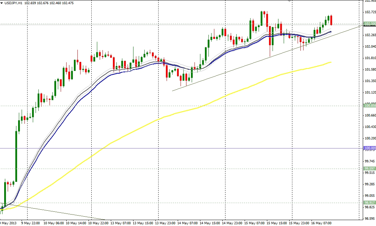Viewport: 376px width, 226px height.
Task: Click the chart shift triangle marker at top
Action: coord(289,1)
